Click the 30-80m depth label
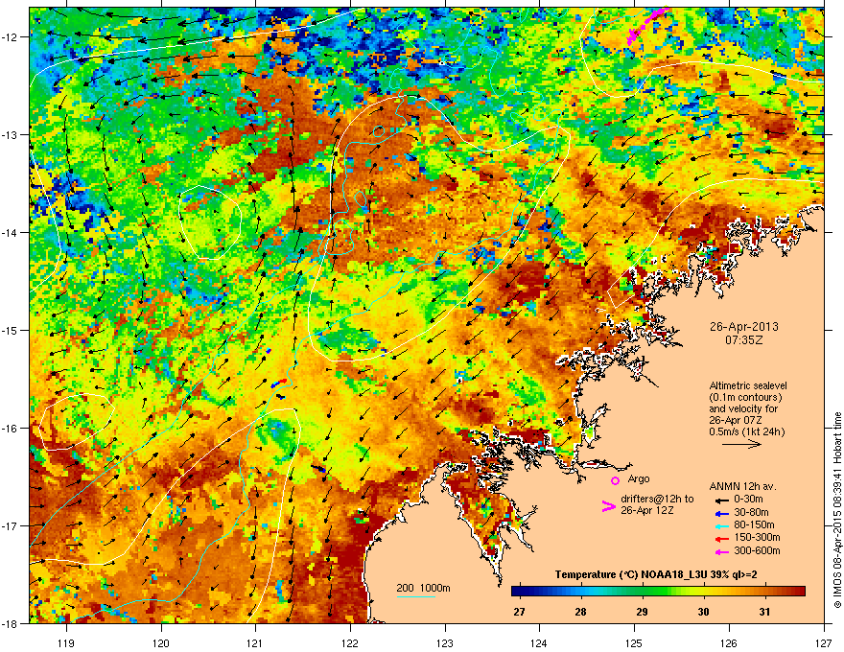Screen dimensions: 844x652 click(751, 513)
